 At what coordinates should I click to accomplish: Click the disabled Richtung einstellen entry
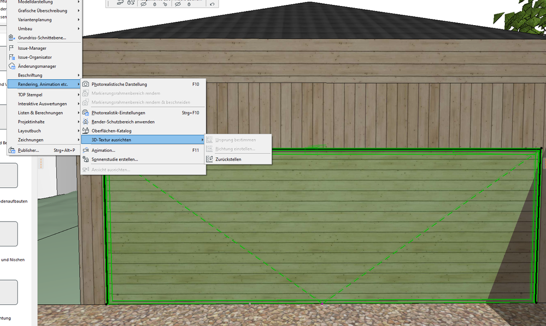238,149
